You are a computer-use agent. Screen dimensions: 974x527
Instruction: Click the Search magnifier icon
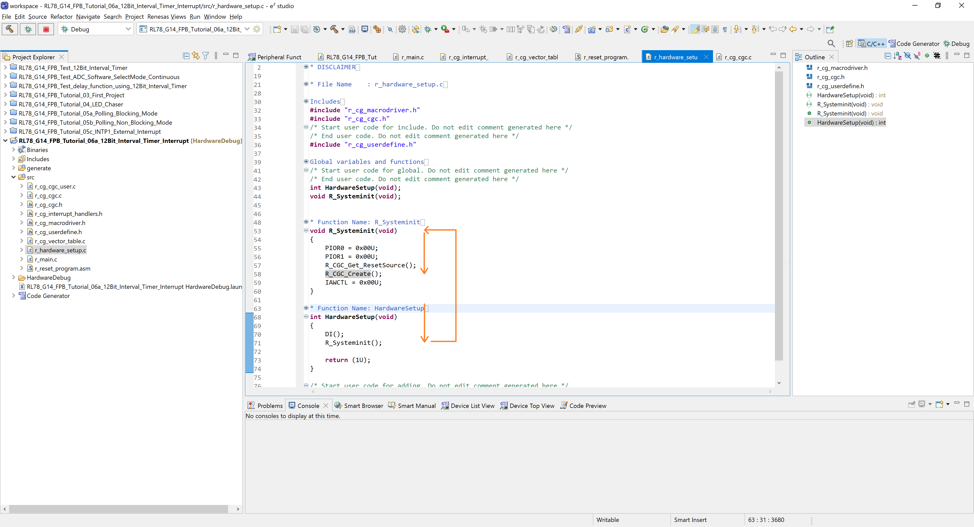coord(831,43)
